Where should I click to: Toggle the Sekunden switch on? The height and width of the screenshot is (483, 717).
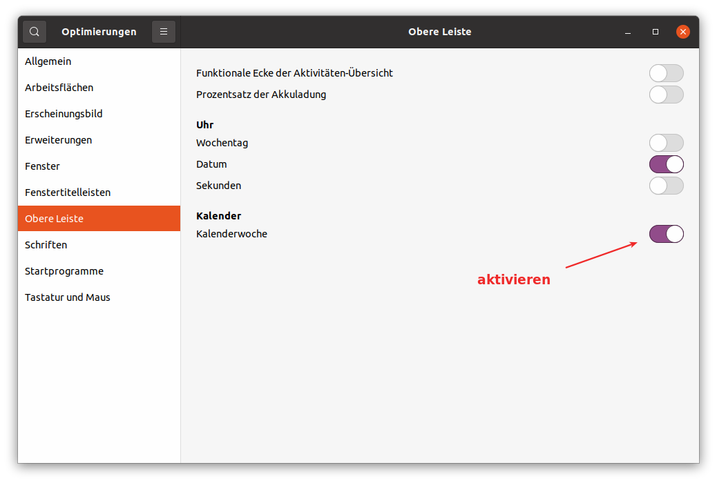coord(666,186)
